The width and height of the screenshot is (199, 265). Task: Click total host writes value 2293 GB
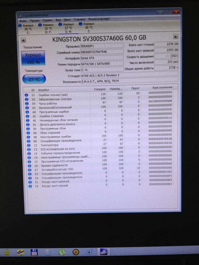(166, 50)
